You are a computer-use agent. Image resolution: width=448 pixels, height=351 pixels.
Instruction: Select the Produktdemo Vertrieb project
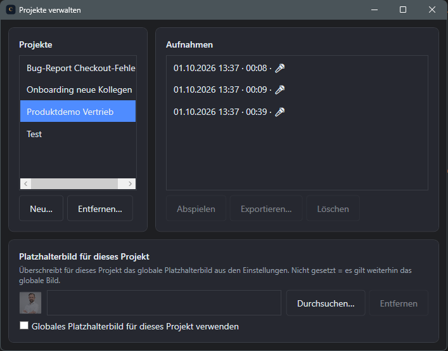pos(78,111)
